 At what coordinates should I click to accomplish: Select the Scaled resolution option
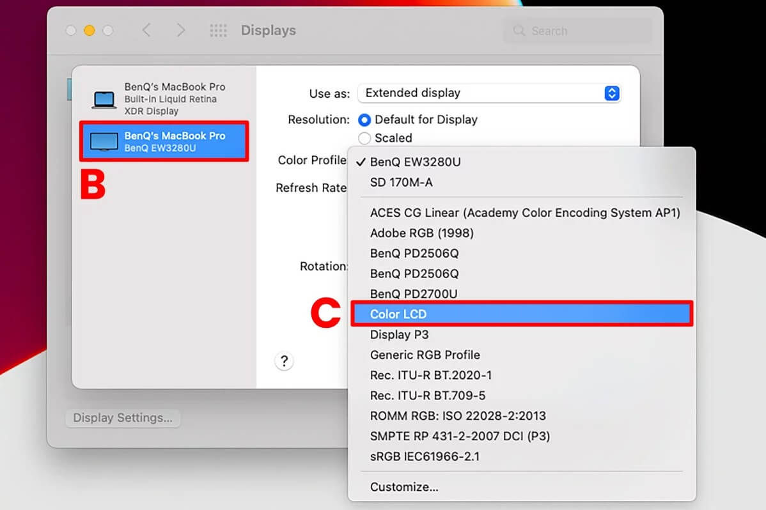click(364, 138)
